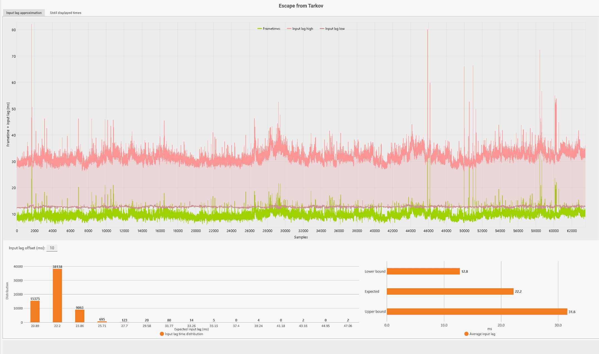This screenshot has width=599, height=354.
Task: Click the Frametime + input lag [ms] axis label
Action: pos(8,124)
